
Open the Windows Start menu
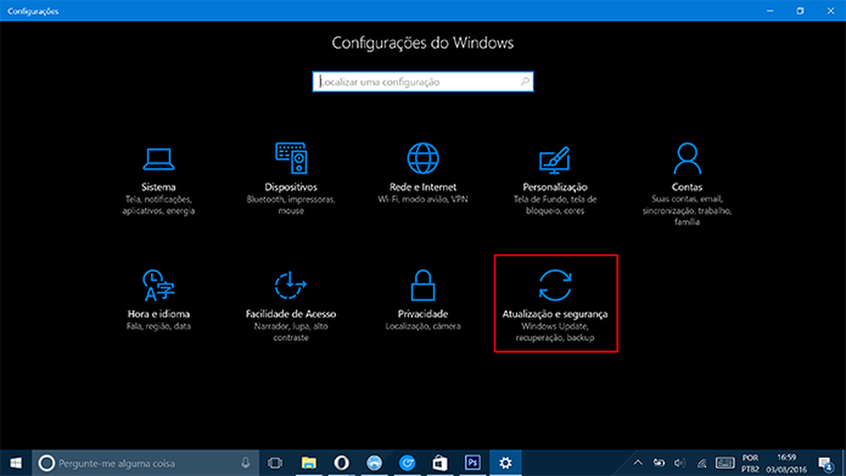(15, 463)
